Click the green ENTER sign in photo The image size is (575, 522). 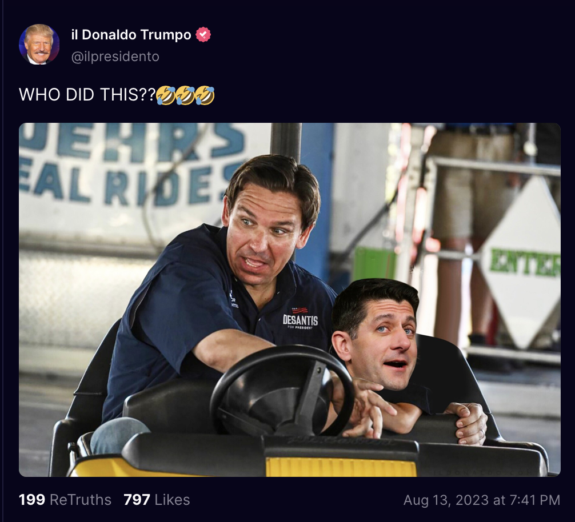coord(525,262)
